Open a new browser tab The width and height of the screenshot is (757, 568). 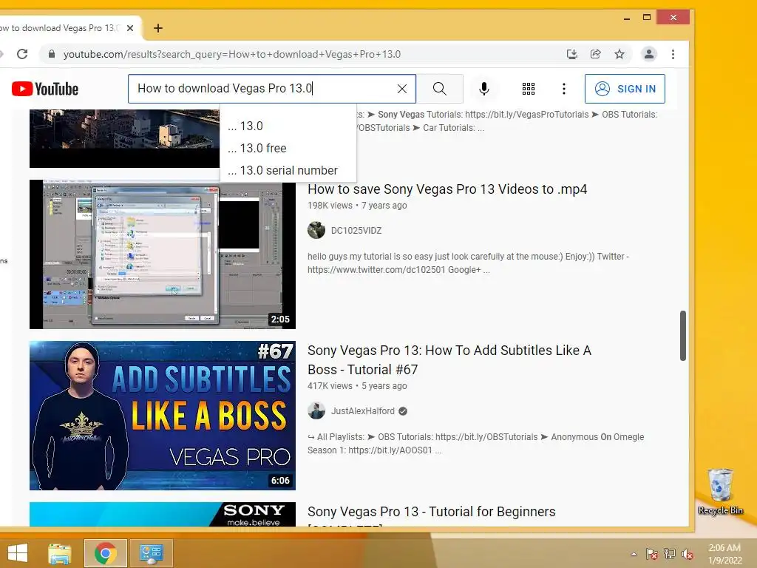(158, 28)
